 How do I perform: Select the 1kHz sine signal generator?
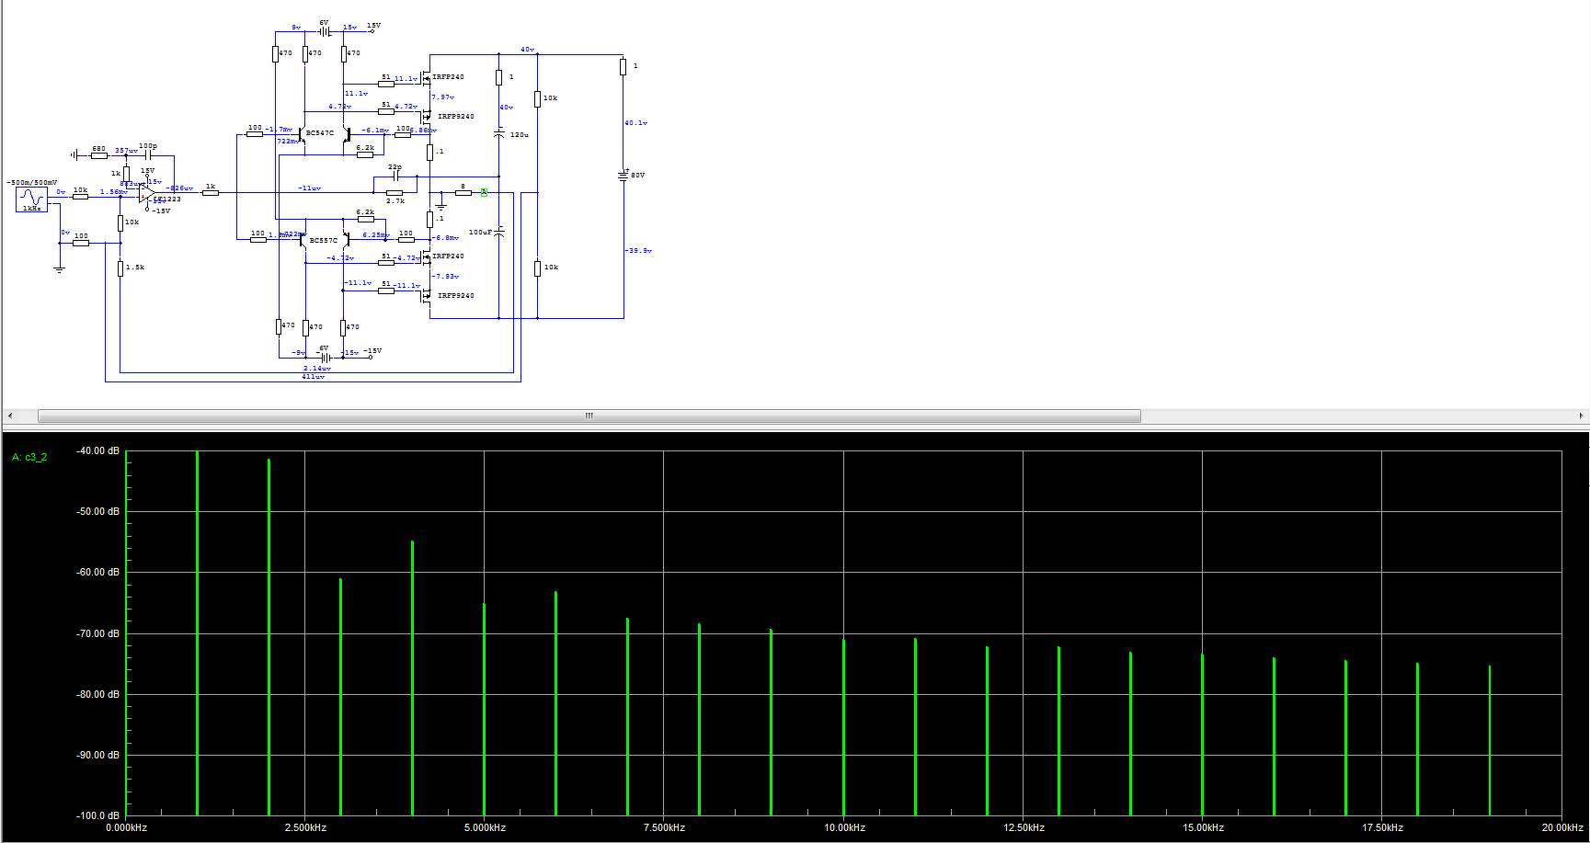click(x=31, y=199)
